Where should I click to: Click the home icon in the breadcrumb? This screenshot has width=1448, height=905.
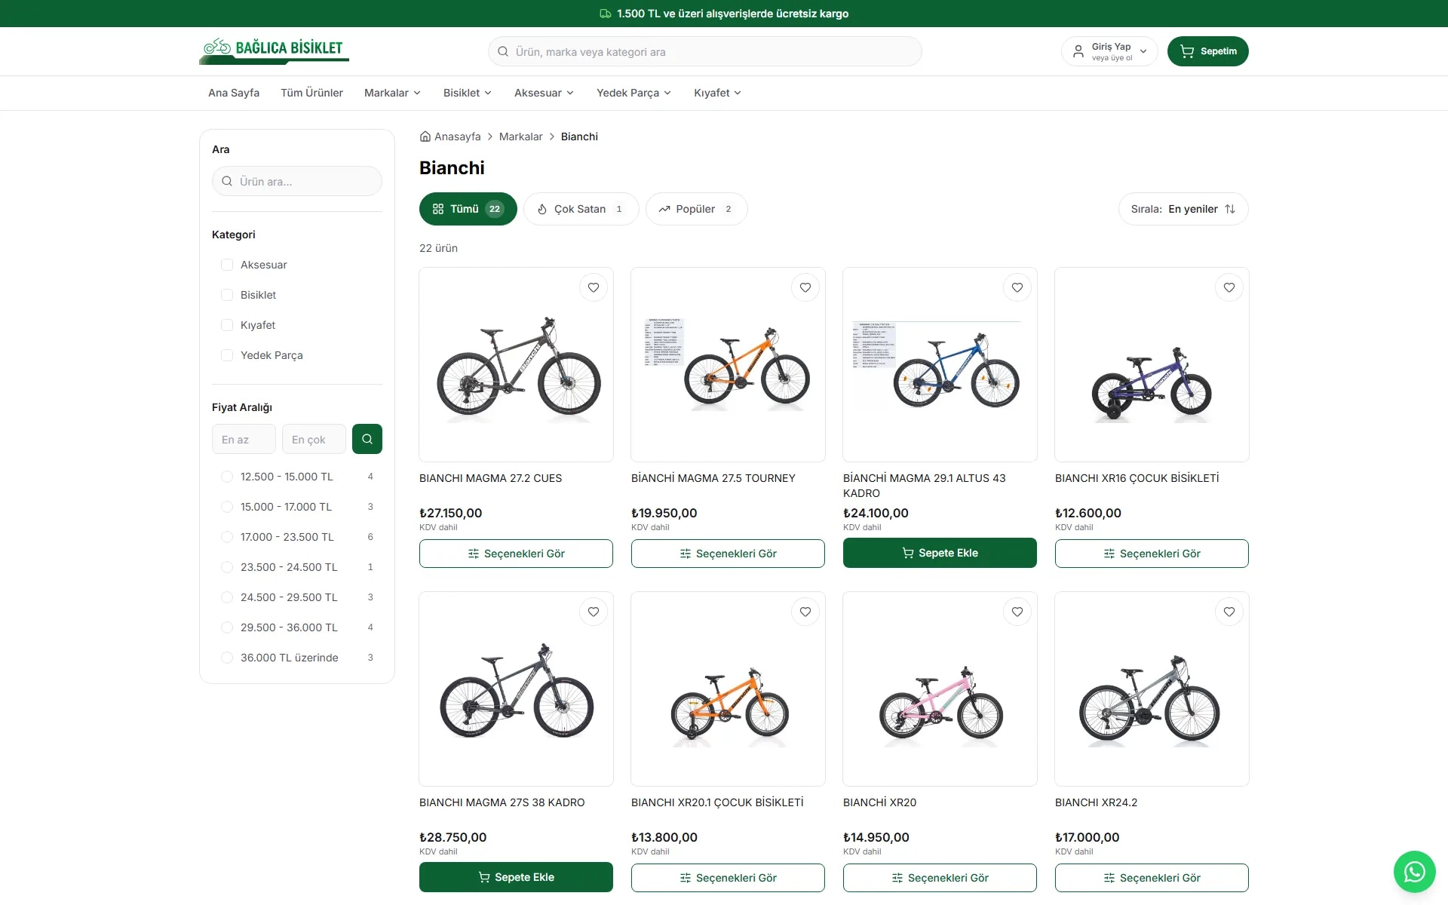(425, 137)
